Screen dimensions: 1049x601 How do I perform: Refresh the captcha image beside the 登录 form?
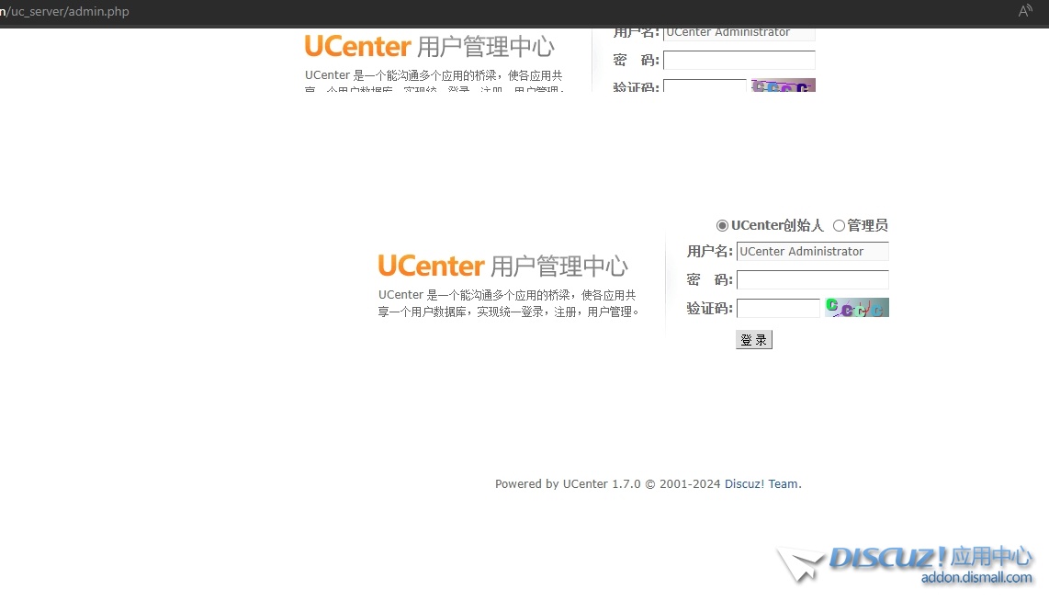pyautogui.click(x=856, y=308)
